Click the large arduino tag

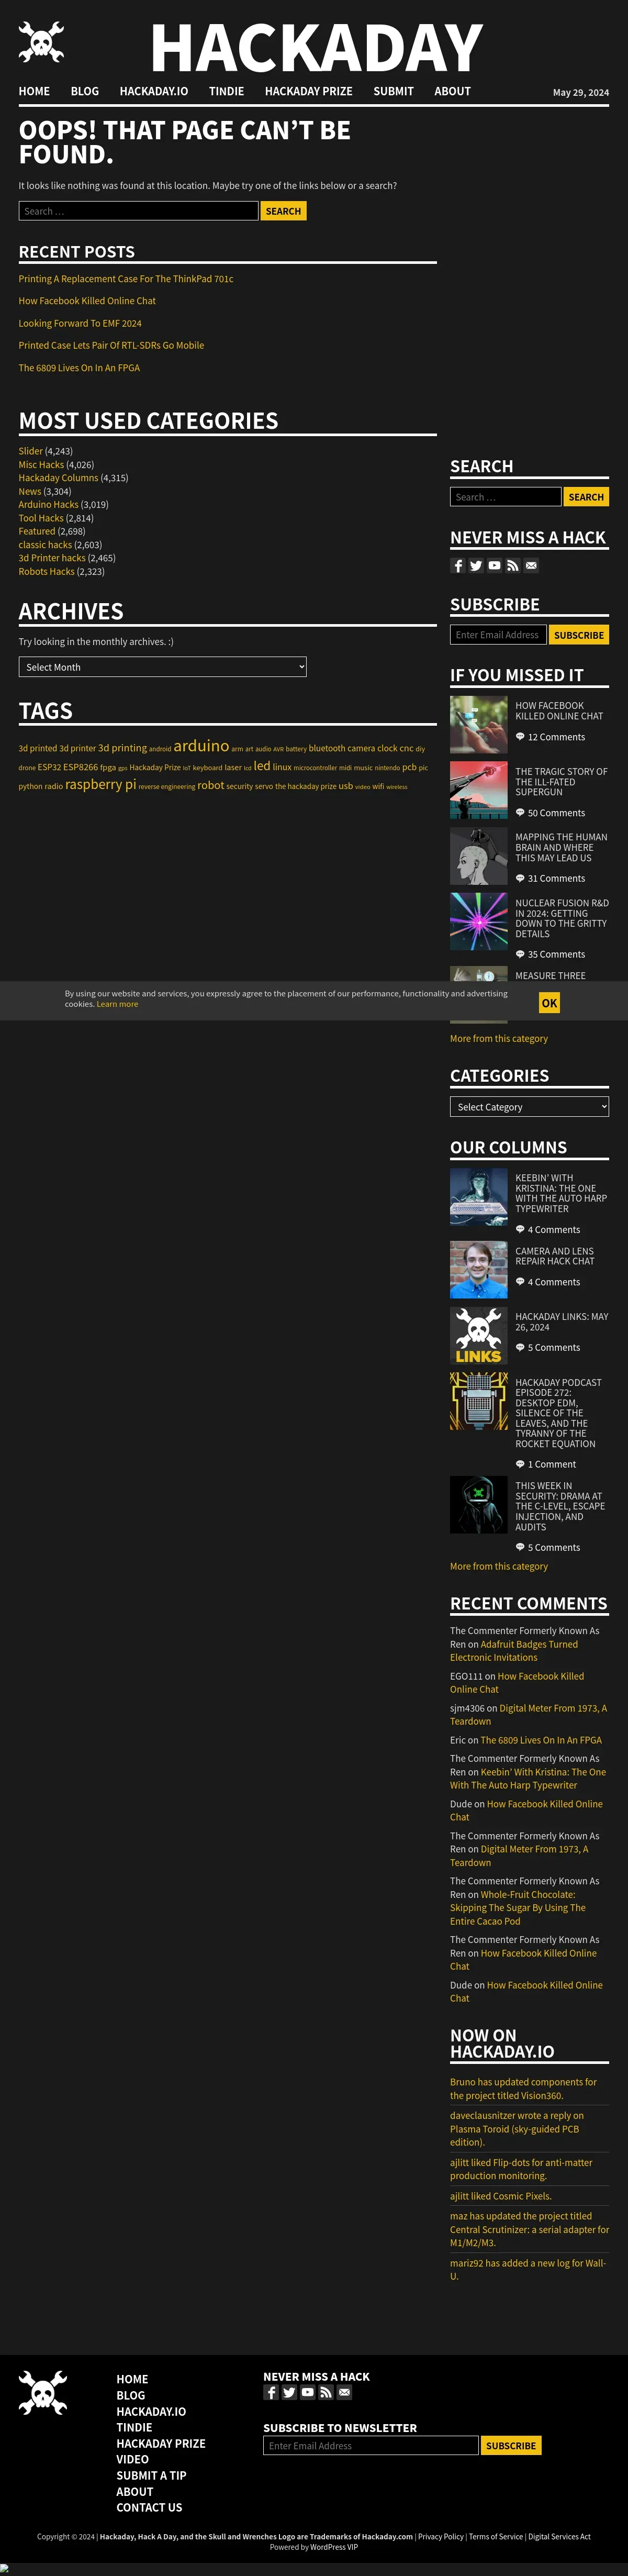point(201,746)
